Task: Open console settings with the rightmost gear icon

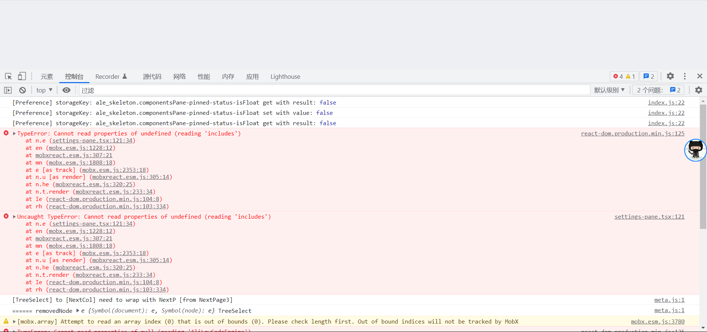Action: coord(699,90)
